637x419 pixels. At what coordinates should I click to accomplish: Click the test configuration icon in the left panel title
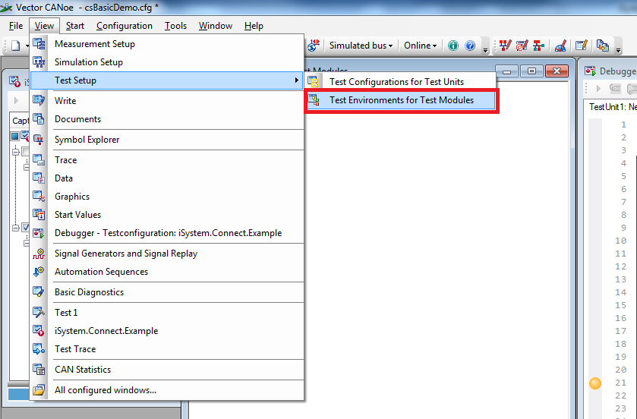[x=14, y=82]
